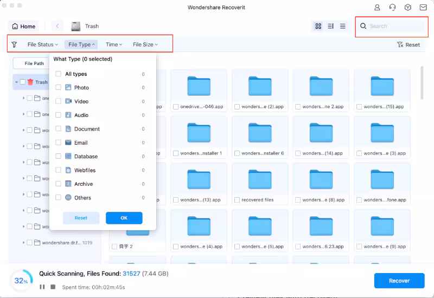Screen dimensions: 434x298
Task: Reset all filters in the toolbar
Action: coord(409,45)
